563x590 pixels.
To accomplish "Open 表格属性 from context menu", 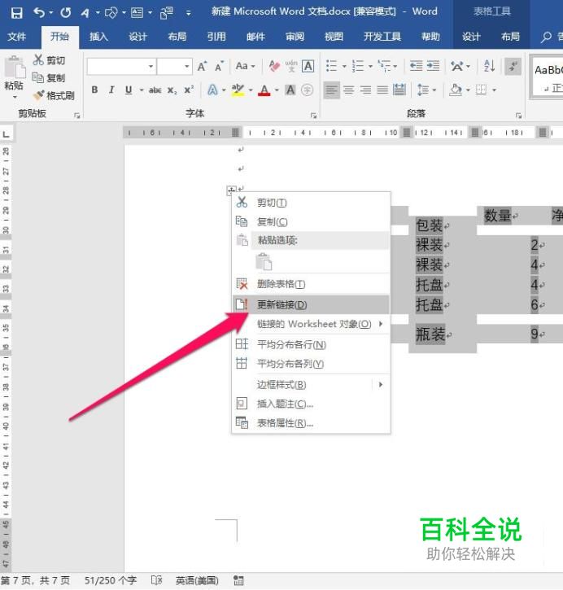I will [311, 423].
